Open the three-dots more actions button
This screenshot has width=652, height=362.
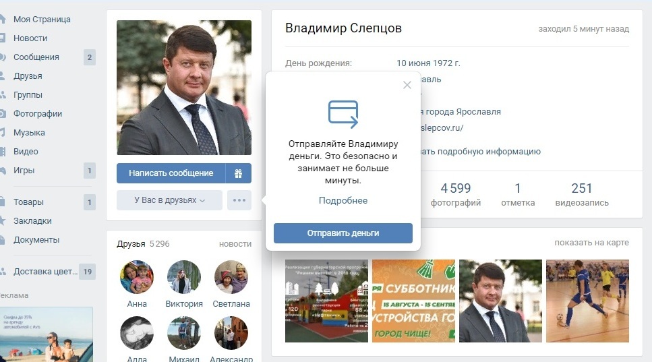point(239,200)
